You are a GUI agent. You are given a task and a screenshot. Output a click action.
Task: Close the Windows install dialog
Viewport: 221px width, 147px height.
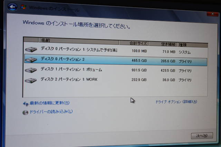point(212,14)
